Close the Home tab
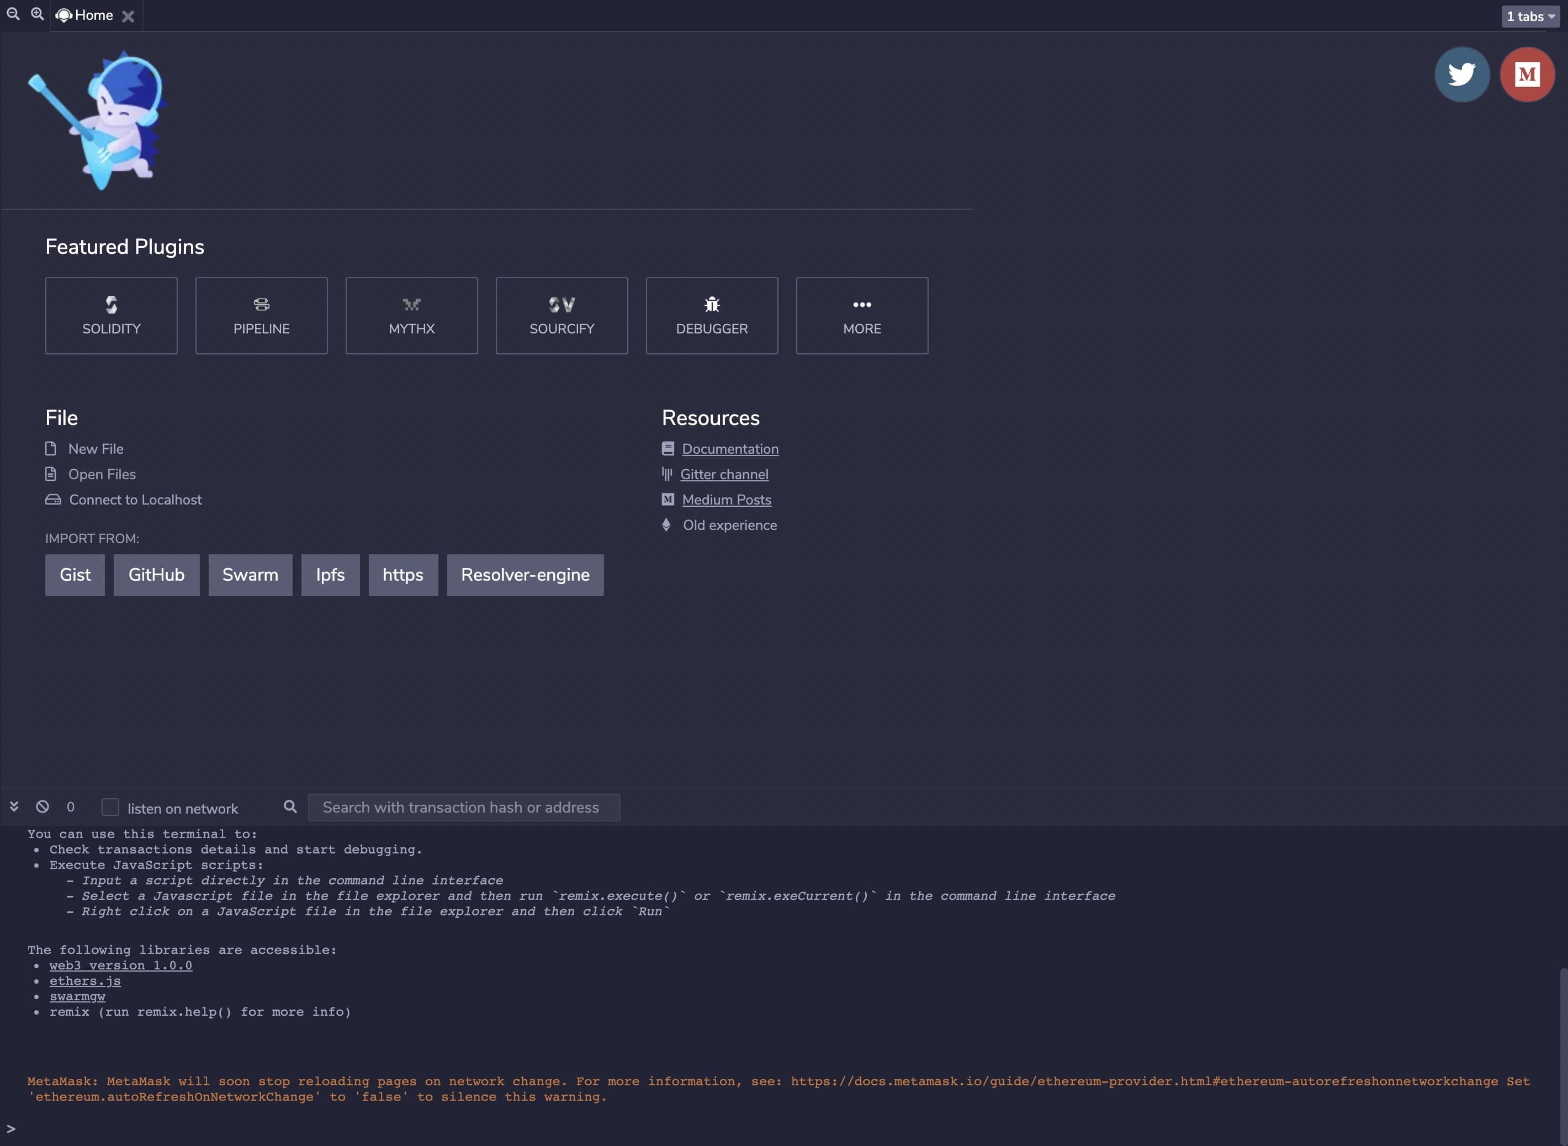 click(x=128, y=17)
